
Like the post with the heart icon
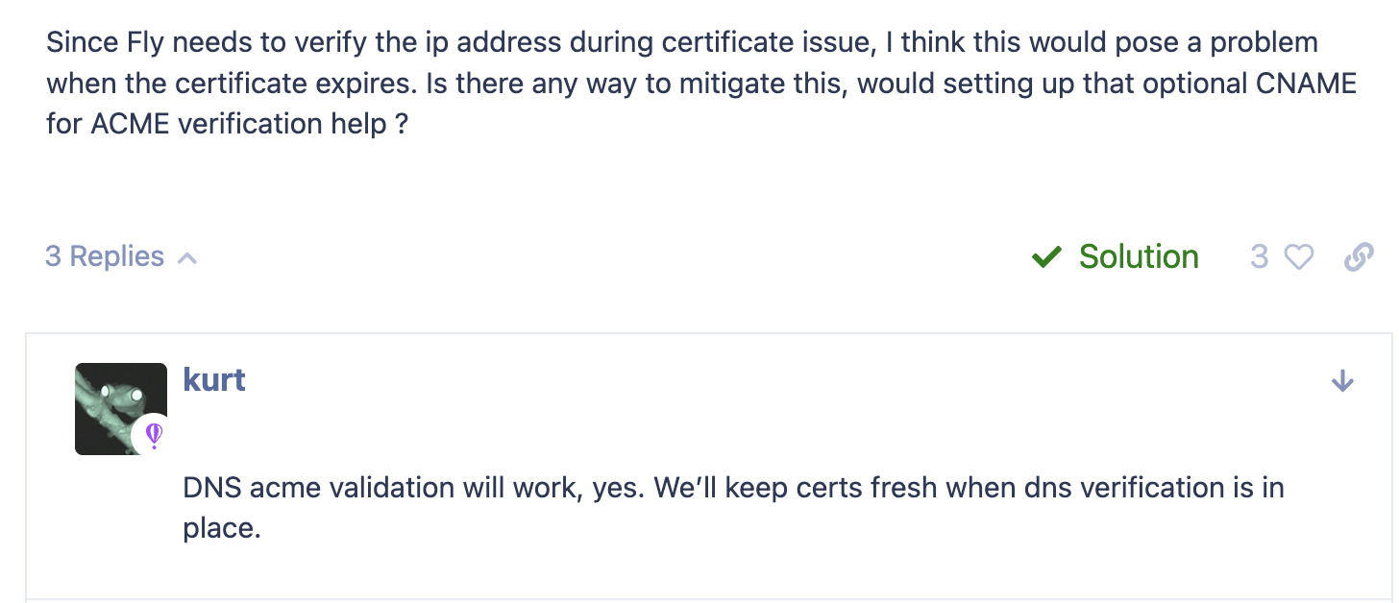point(1298,257)
